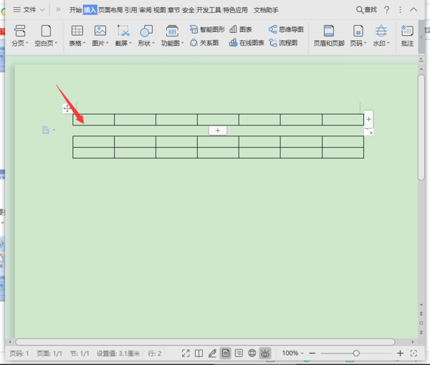
Task: Open 页眉和页脚 header and footer
Action: (x=329, y=36)
